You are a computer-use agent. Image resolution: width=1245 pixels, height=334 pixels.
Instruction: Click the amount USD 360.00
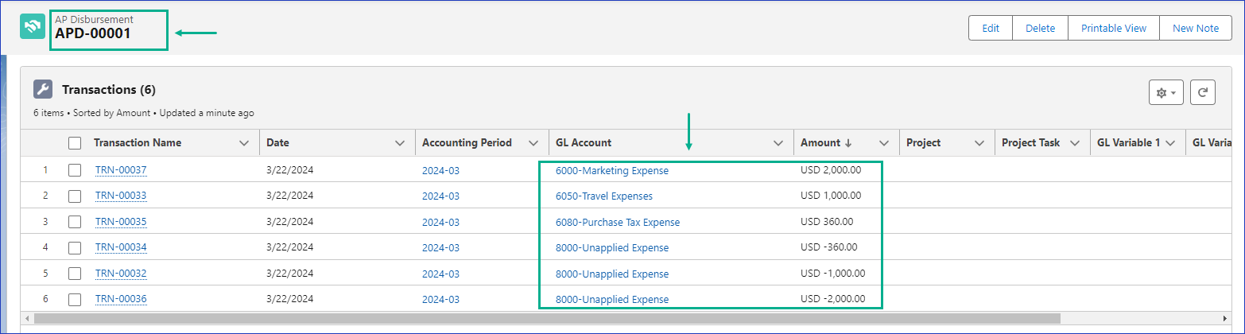pyautogui.click(x=827, y=222)
